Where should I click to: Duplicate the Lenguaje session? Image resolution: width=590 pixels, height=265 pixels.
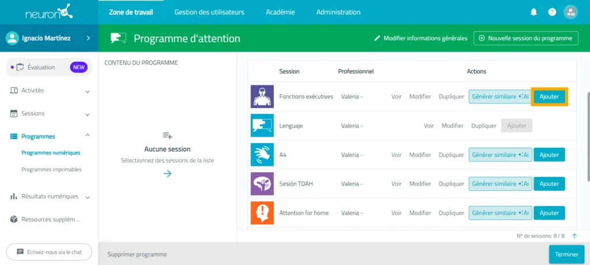(x=484, y=126)
